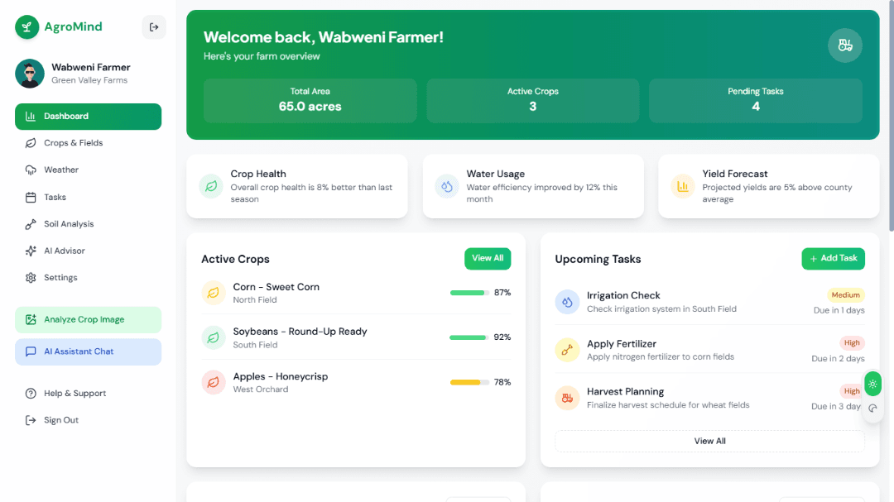Click View All in Active Crops
This screenshot has width=894, height=502.
pyautogui.click(x=488, y=258)
